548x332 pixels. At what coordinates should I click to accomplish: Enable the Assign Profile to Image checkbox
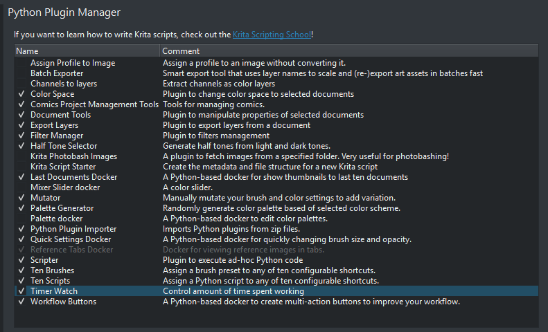coord(21,63)
